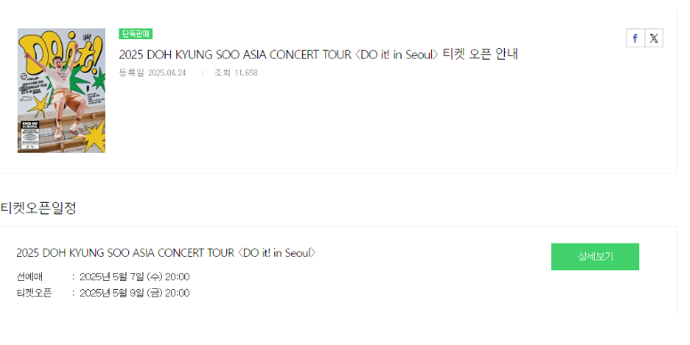Click the yellow DO it! logo on poster
This screenshot has height=345, width=690.
coord(61,52)
